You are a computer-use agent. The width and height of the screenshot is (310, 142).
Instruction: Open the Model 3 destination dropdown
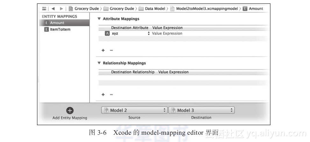coord(201,110)
